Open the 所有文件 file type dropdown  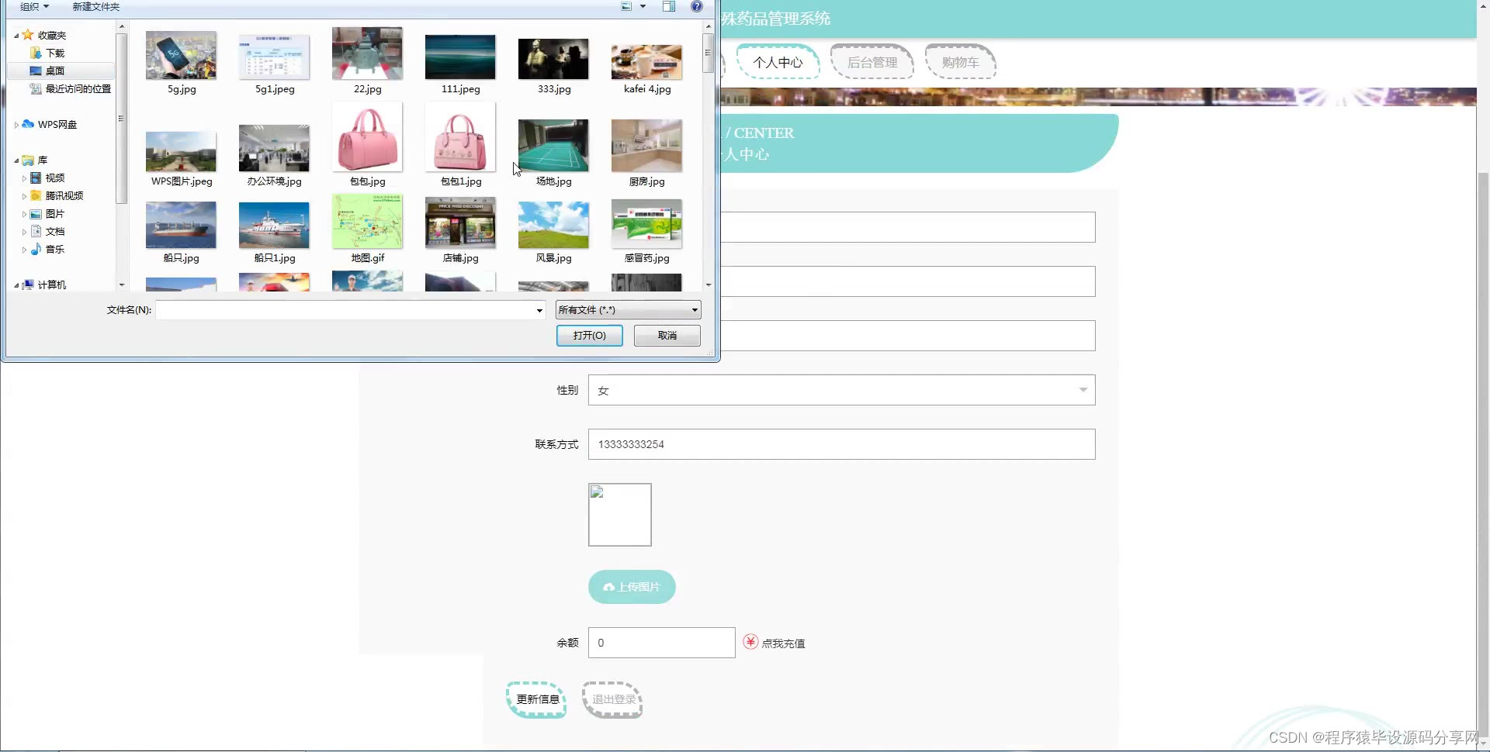(629, 310)
